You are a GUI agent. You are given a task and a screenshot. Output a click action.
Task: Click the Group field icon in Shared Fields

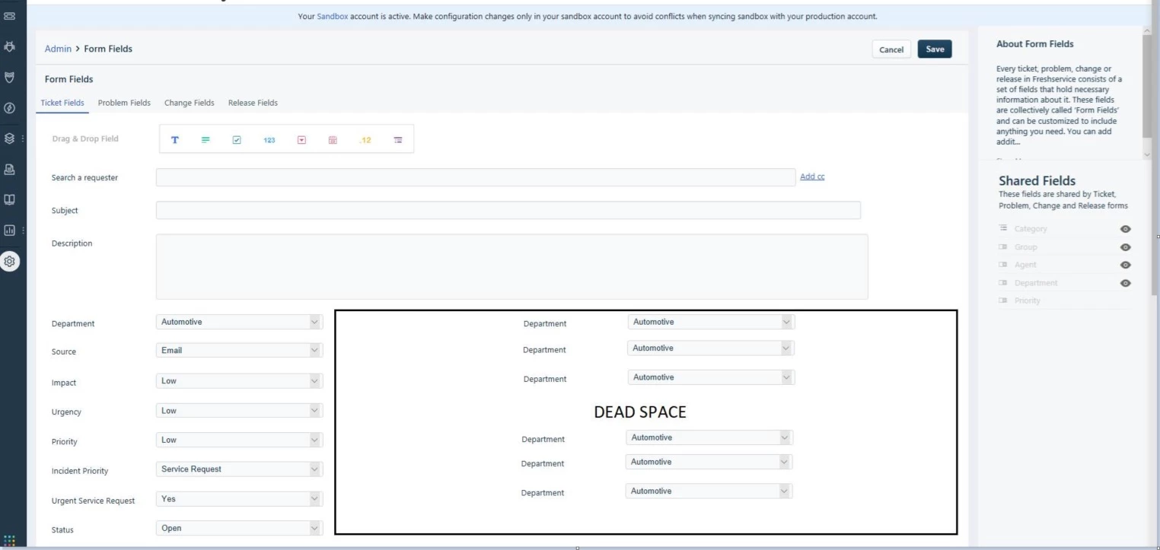click(1003, 246)
